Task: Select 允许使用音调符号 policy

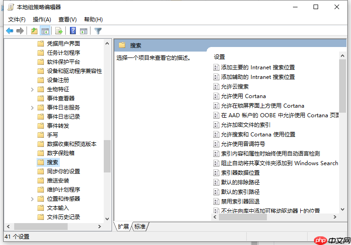Action: tap(243, 144)
